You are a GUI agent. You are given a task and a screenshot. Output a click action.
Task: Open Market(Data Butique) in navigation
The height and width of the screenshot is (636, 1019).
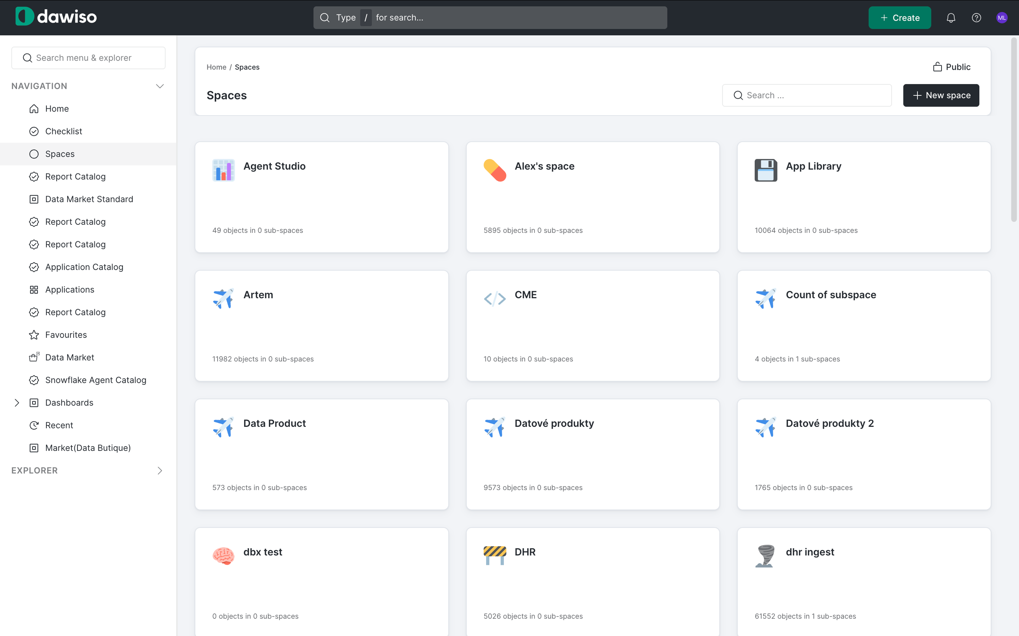[x=88, y=448]
